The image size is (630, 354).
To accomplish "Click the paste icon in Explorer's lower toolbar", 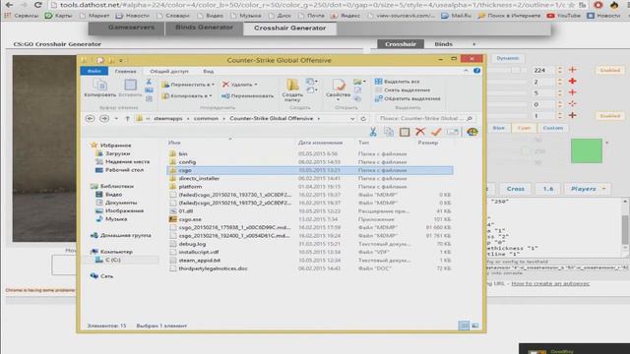I will pyautogui.click(x=405, y=132).
